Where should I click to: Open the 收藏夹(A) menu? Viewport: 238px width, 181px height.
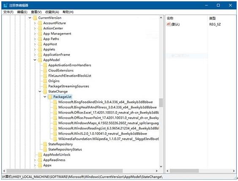point(52,12)
